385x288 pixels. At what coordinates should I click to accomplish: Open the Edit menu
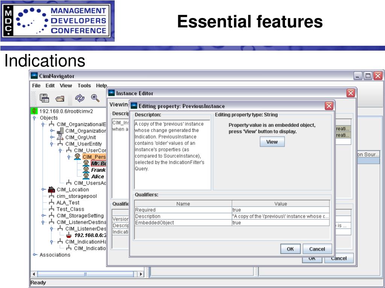[50, 86]
